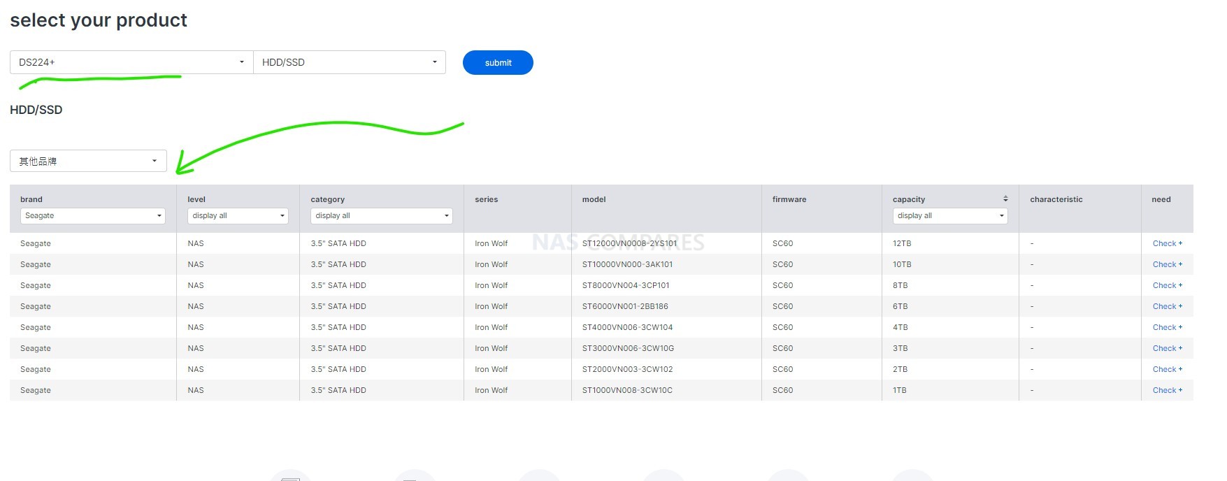Click Check link for ST3000VN006-3CW10G
The width and height of the screenshot is (1227, 481).
(x=1168, y=348)
